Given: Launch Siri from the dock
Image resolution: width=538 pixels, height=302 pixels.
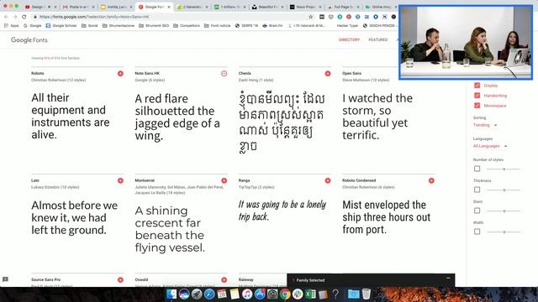Looking at the screenshot, I should pos(184,294).
